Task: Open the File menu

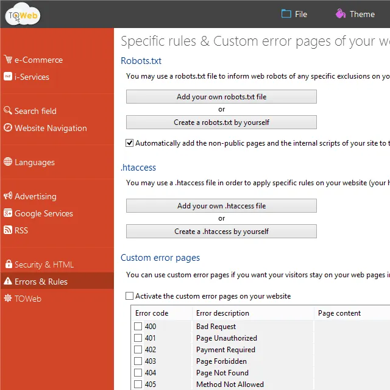Action: [294, 14]
